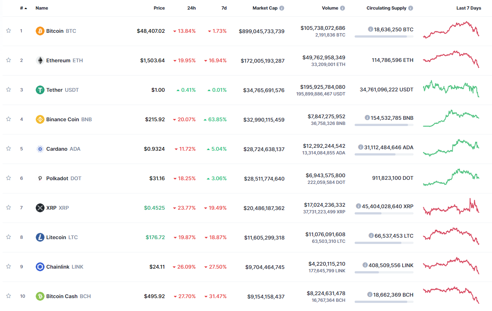Open the Ethereum ETH name link
The height and width of the screenshot is (311, 492).
click(x=64, y=60)
